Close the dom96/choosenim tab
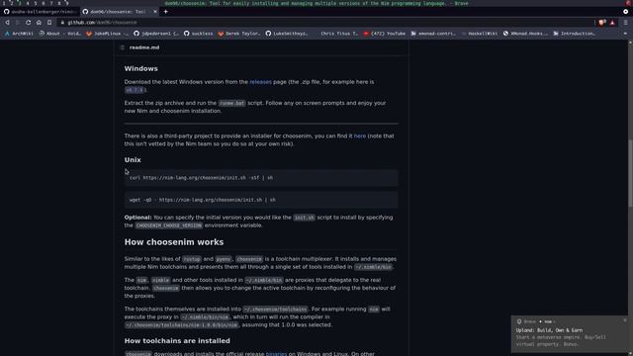Screen dimensions: 633x356 click(155, 12)
